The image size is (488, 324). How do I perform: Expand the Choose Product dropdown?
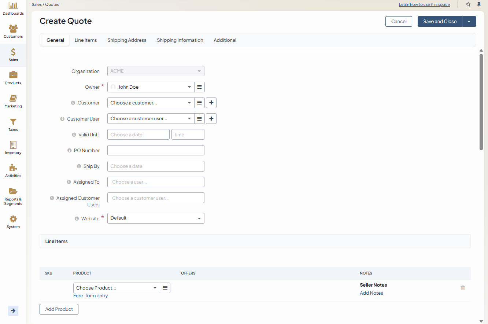pyautogui.click(x=117, y=288)
